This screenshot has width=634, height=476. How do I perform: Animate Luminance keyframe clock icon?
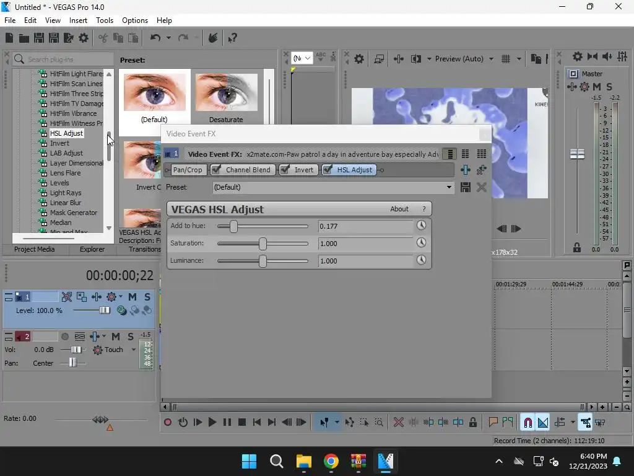pos(421,260)
